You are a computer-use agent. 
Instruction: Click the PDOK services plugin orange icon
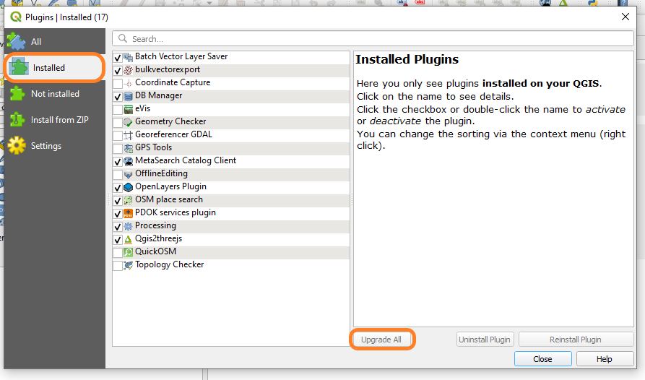tap(129, 213)
